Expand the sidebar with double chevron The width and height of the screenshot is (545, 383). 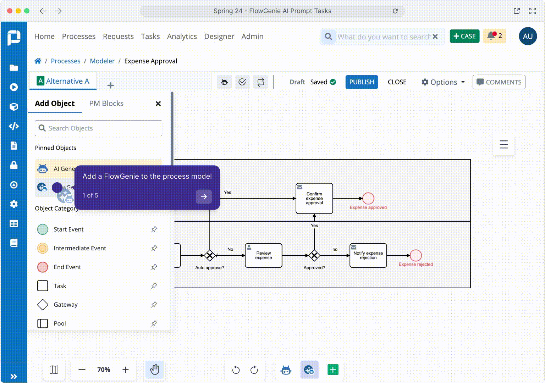coord(14,377)
